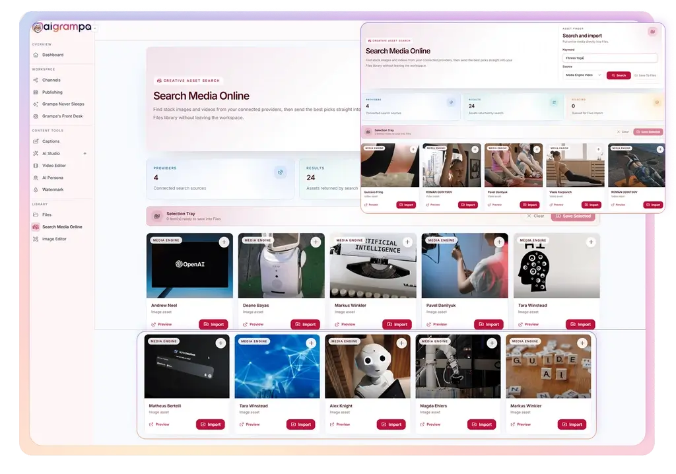Add the Andrew Neel OpenAI image to selection
Image resolution: width=676 pixels, height=474 pixels.
[224, 242]
